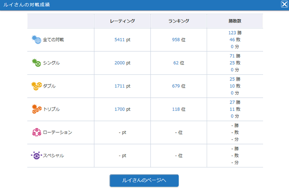Click the 1711 pt rating value
The height and width of the screenshot is (193, 289).
(x=122, y=86)
